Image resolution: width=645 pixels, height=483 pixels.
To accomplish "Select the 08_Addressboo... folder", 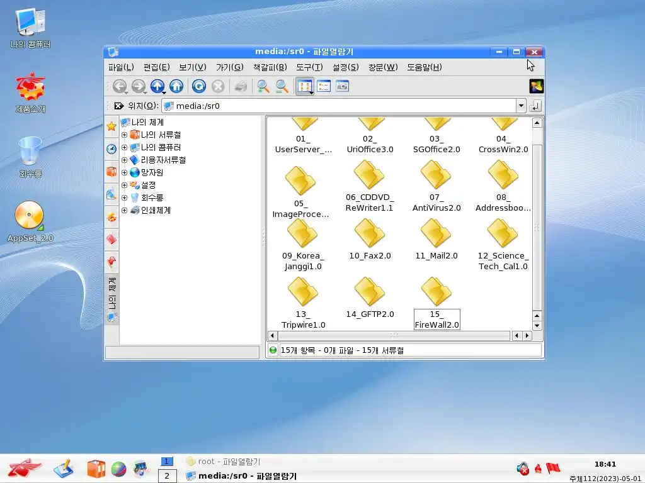I will pyautogui.click(x=503, y=186).
